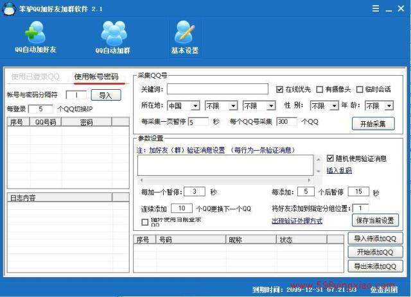Enable the 有摄像头 checkbox
Viewport: 411px width, 297px height.
pos(320,90)
